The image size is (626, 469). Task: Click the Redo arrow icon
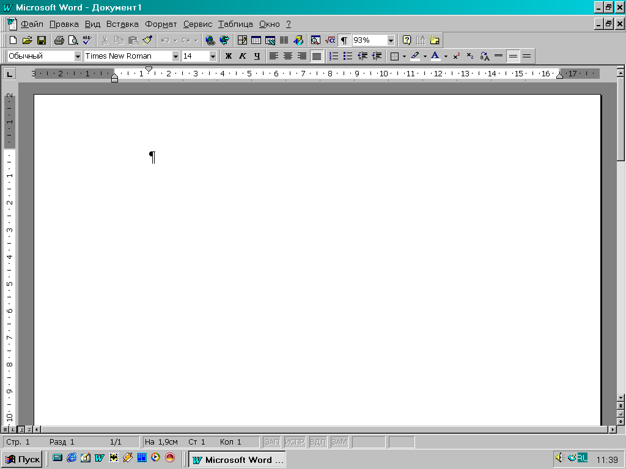(x=186, y=40)
